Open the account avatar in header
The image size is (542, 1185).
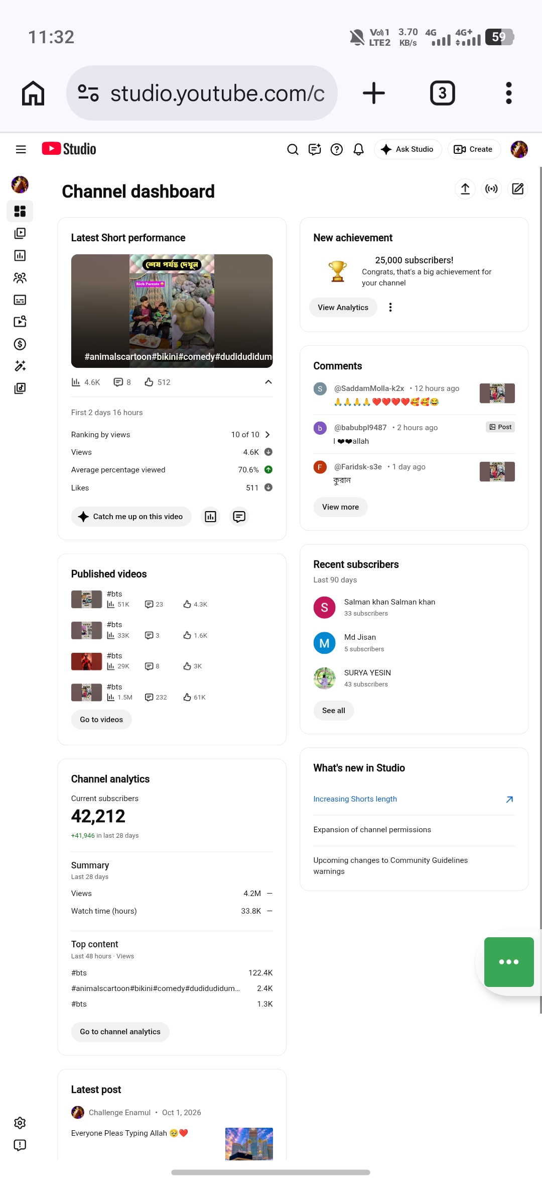pyautogui.click(x=519, y=149)
